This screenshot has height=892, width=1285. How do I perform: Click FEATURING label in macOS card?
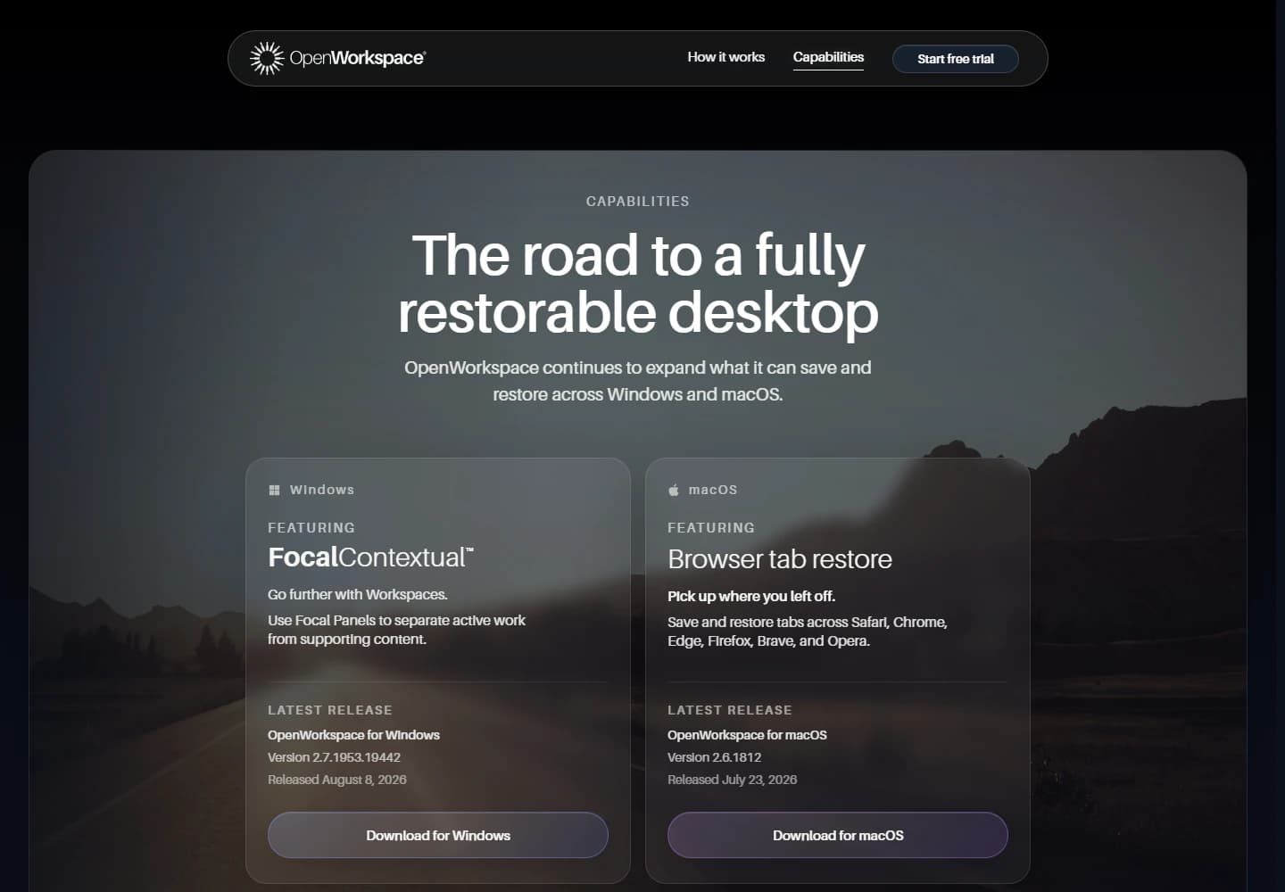711,528
